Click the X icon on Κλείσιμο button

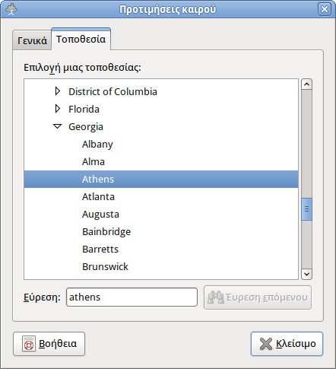(x=266, y=344)
